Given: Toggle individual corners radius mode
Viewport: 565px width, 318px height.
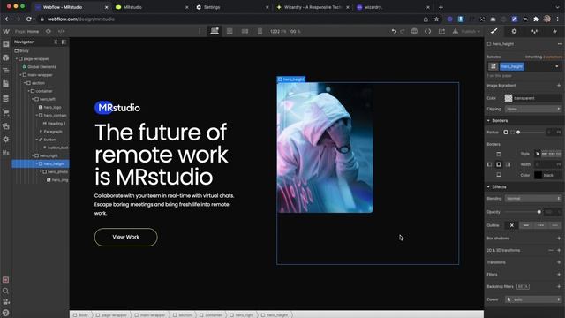Looking at the screenshot, I should click(512, 132).
